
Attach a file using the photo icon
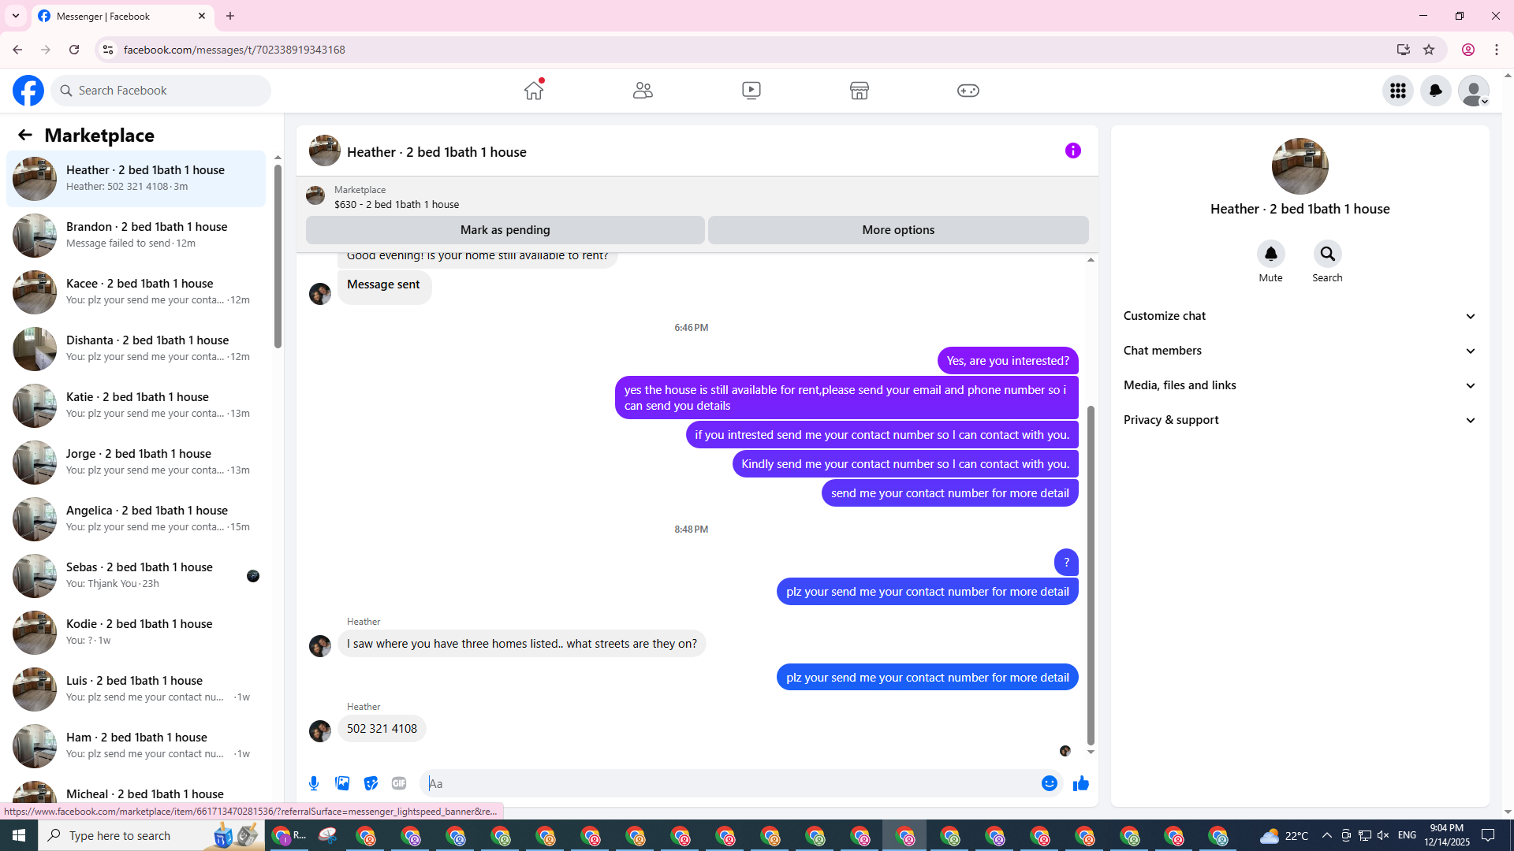point(342,783)
